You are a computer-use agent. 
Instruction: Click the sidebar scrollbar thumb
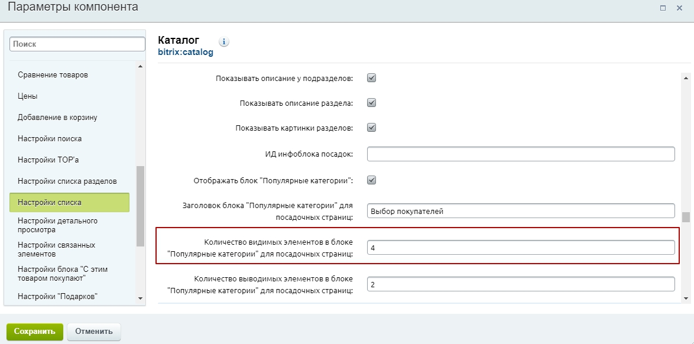(140, 206)
